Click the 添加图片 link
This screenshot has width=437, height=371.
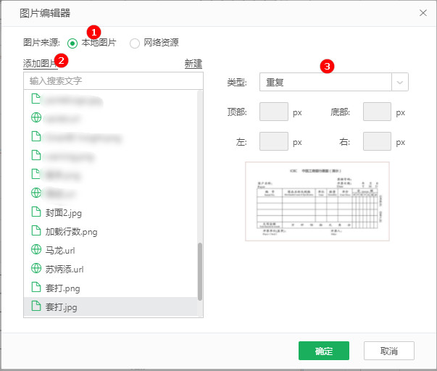point(40,64)
